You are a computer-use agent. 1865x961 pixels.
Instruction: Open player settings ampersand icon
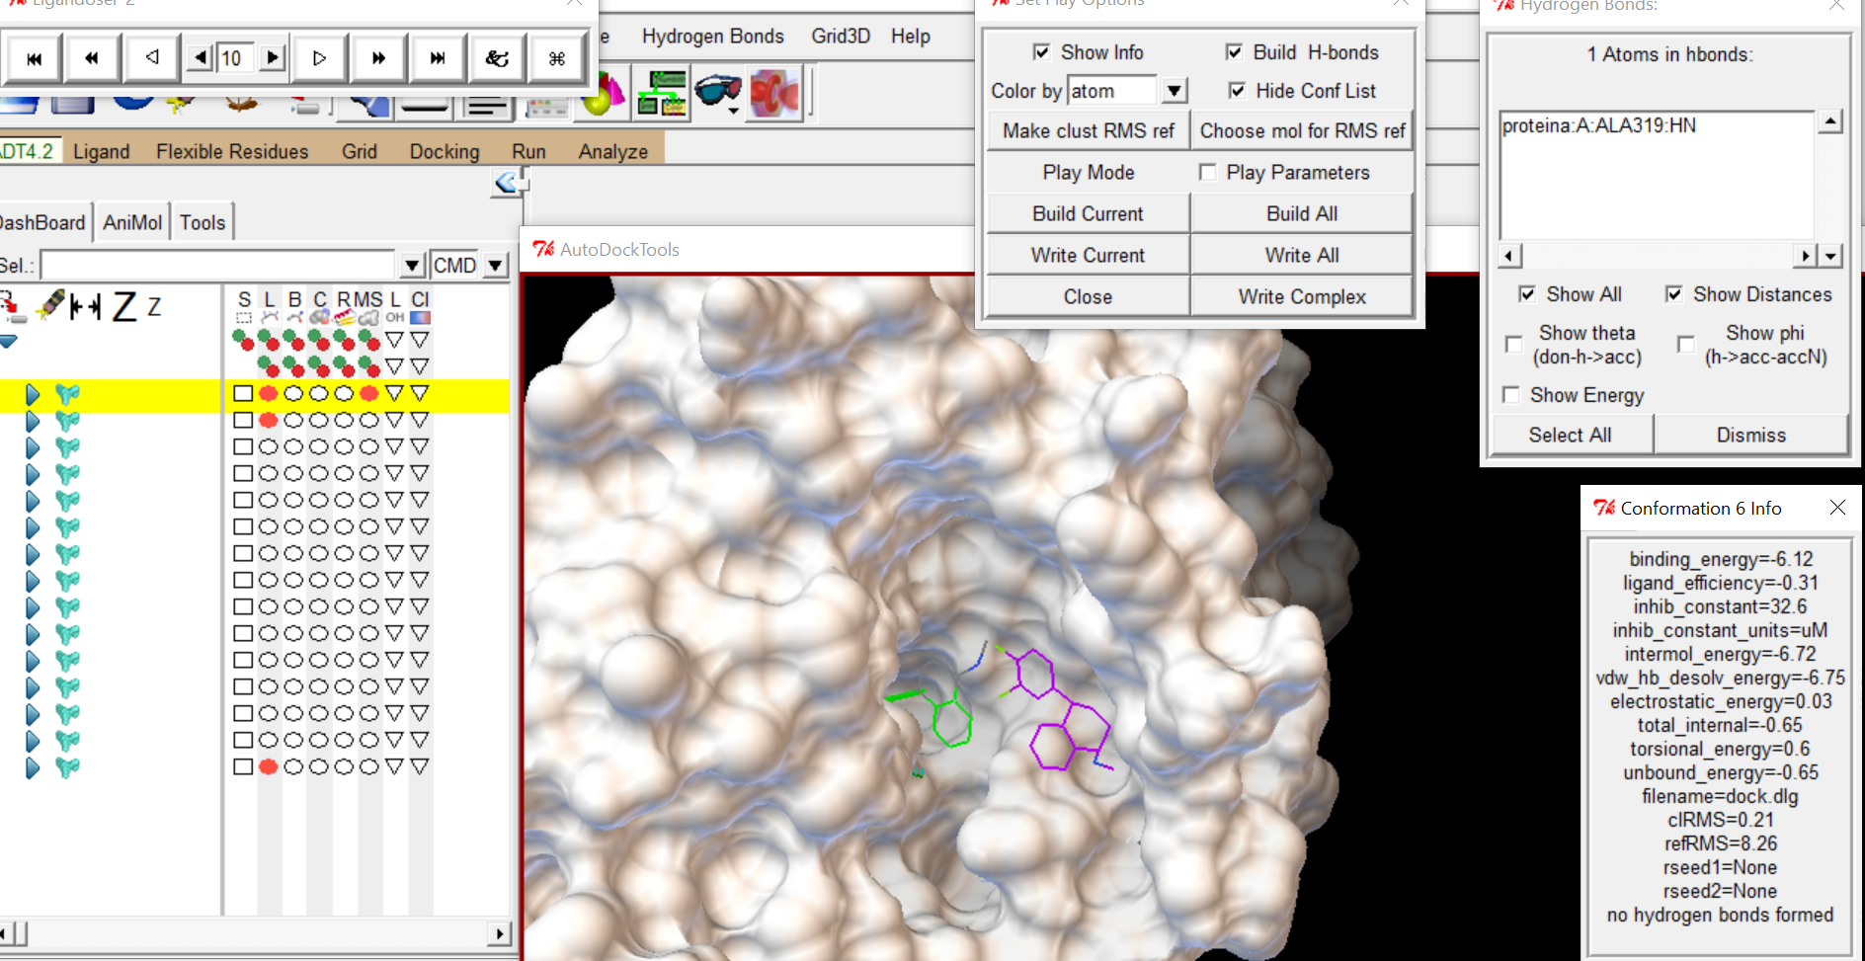coord(497,58)
